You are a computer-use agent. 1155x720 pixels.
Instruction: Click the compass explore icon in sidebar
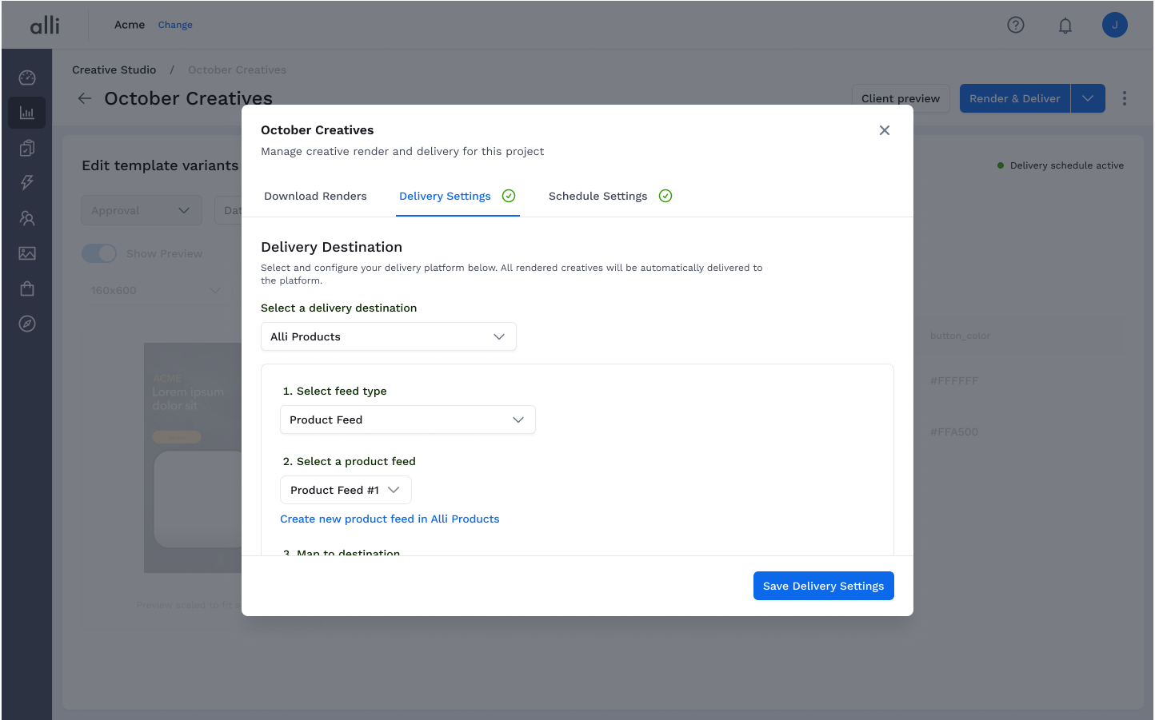tap(27, 324)
